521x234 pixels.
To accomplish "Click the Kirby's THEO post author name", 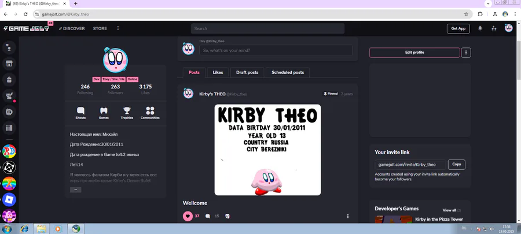I will [x=212, y=94].
